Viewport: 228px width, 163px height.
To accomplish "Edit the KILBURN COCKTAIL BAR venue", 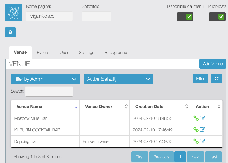I will click(202, 130).
